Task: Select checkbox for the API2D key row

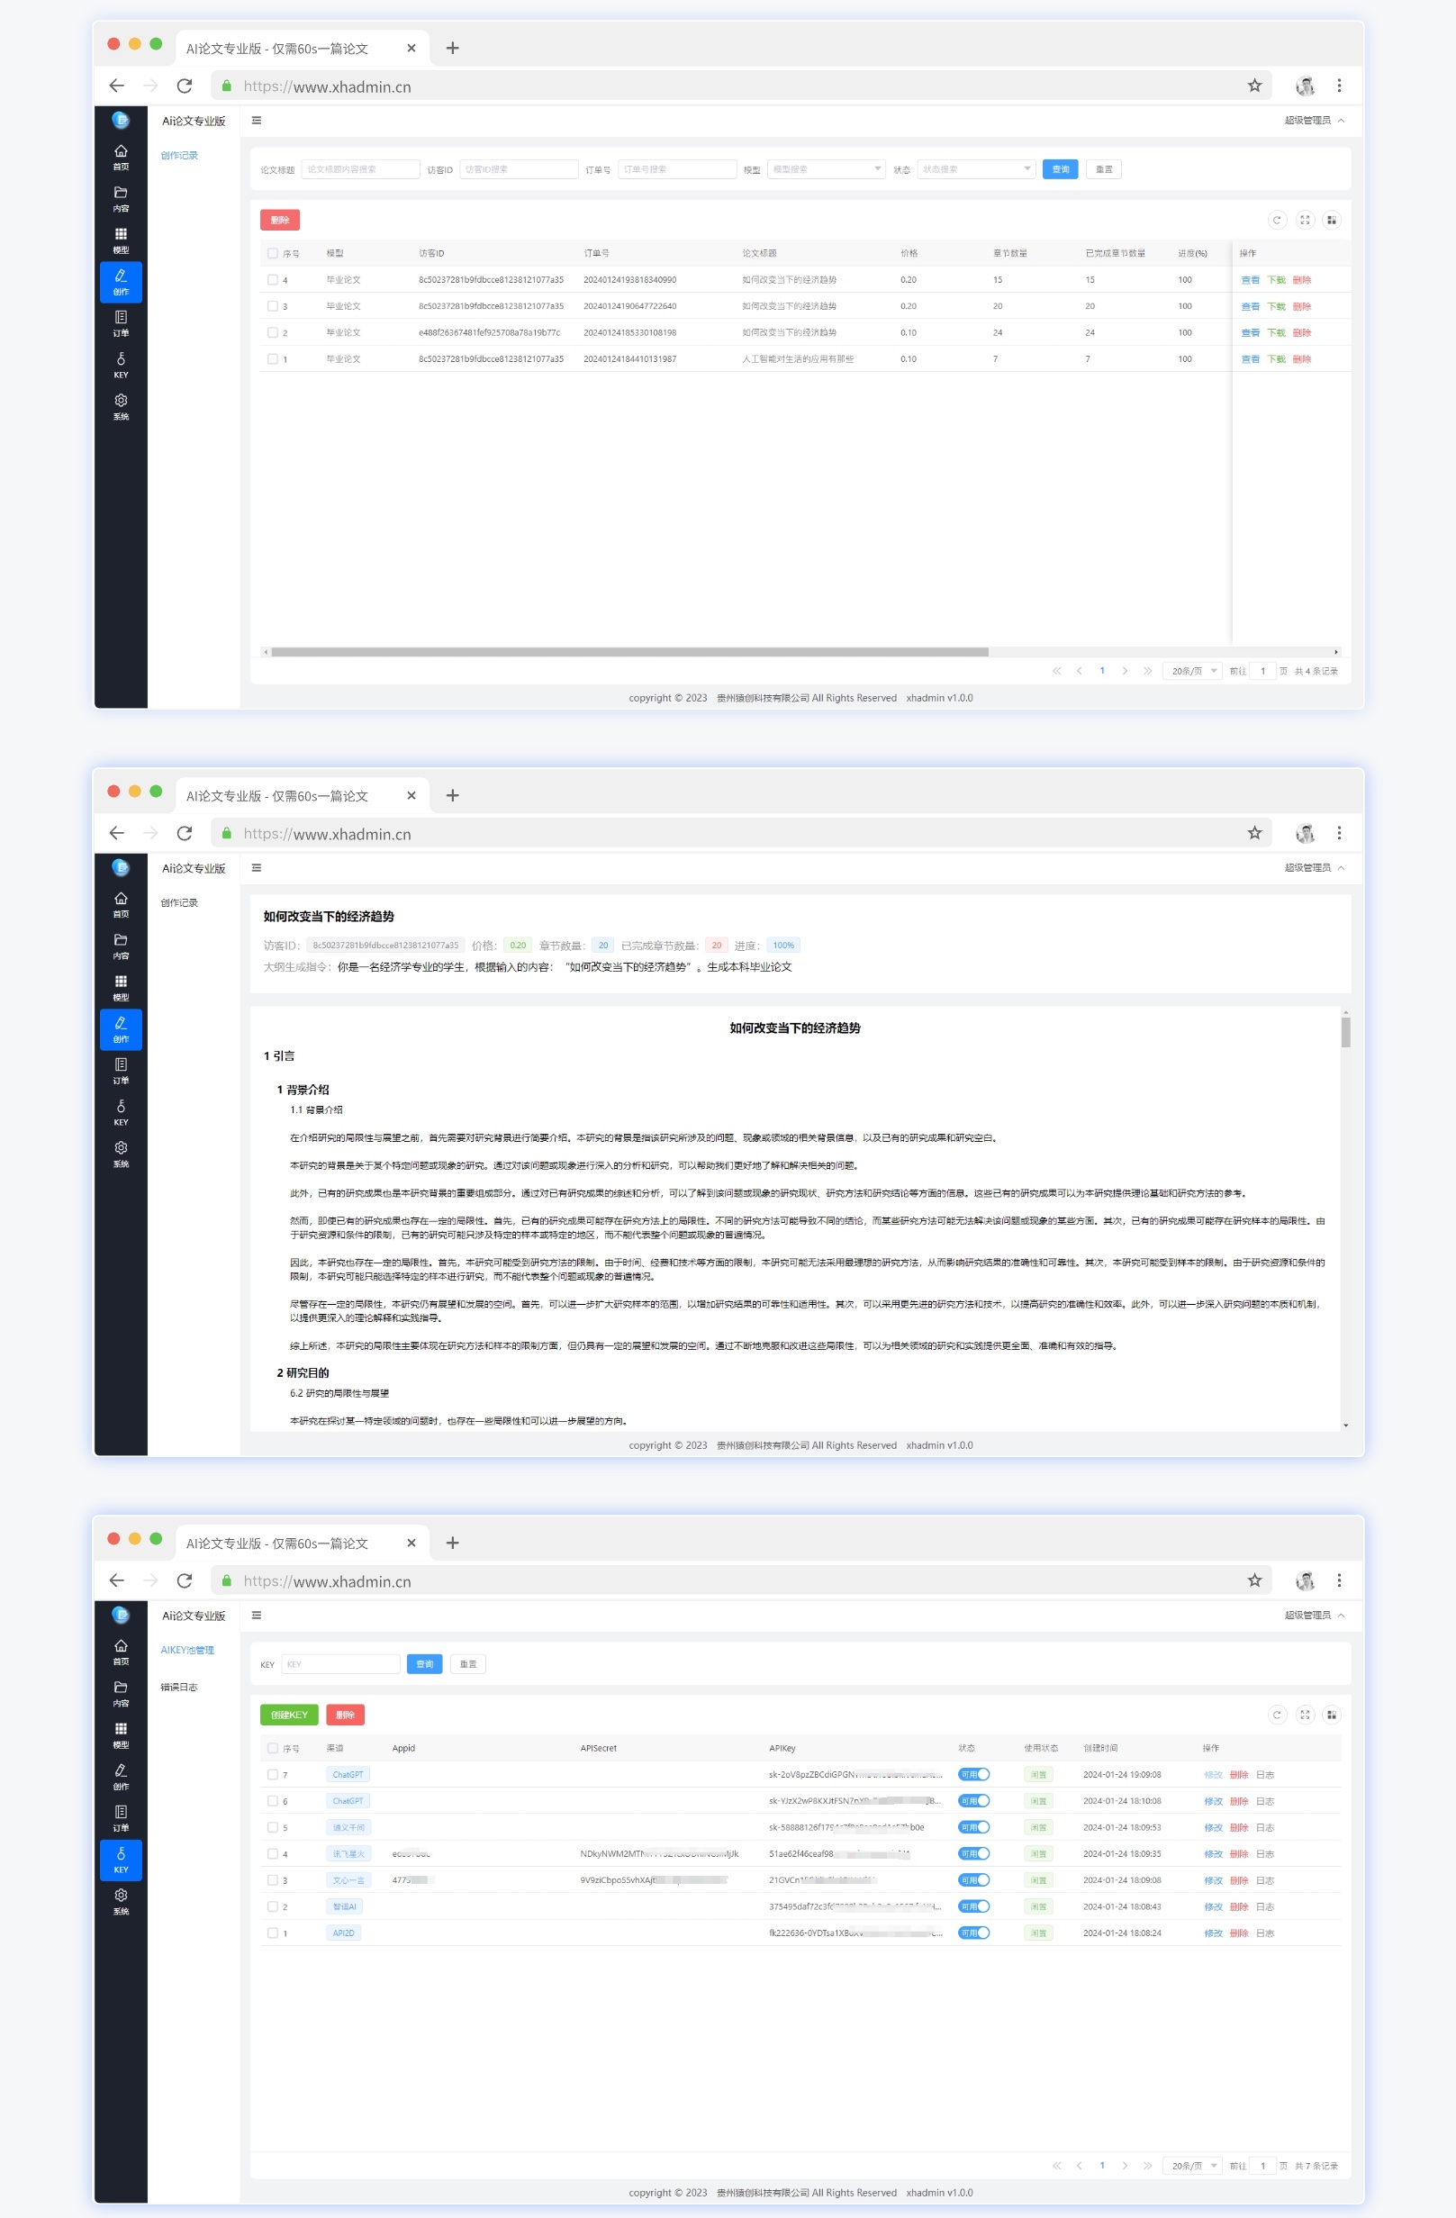Action: tap(272, 1933)
